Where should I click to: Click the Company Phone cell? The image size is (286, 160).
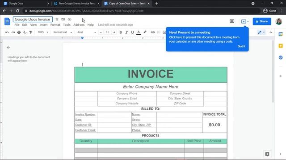[127, 93]
